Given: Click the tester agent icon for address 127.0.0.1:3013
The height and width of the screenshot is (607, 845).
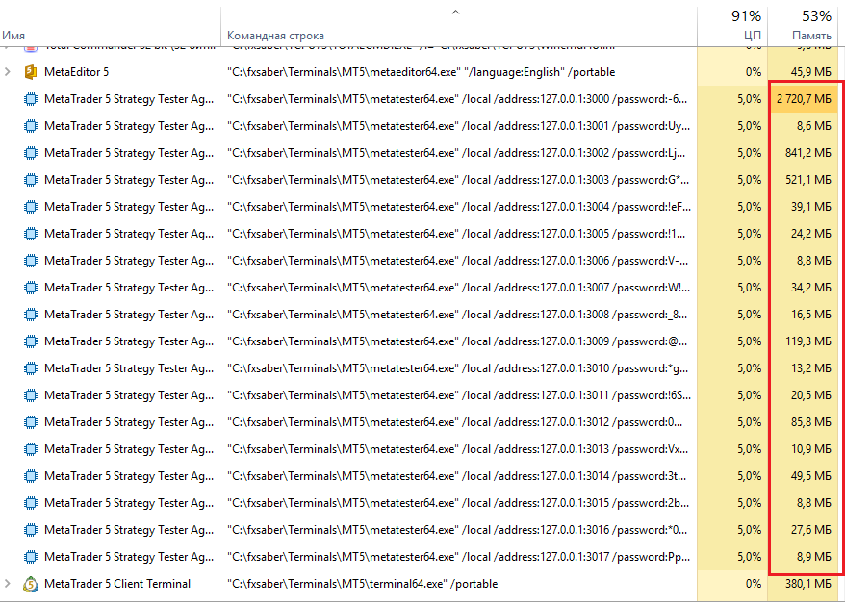Looking at the screenshot, I should point(31,449).
